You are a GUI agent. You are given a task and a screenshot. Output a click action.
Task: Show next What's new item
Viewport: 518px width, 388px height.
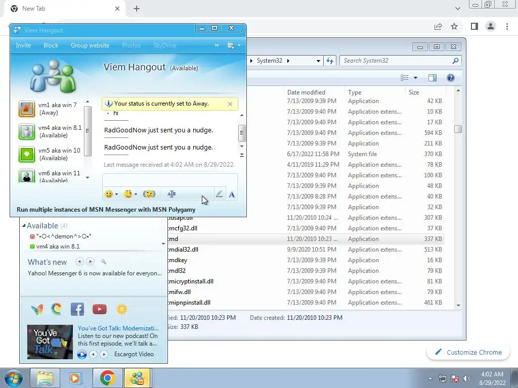[x=90, y=262]
